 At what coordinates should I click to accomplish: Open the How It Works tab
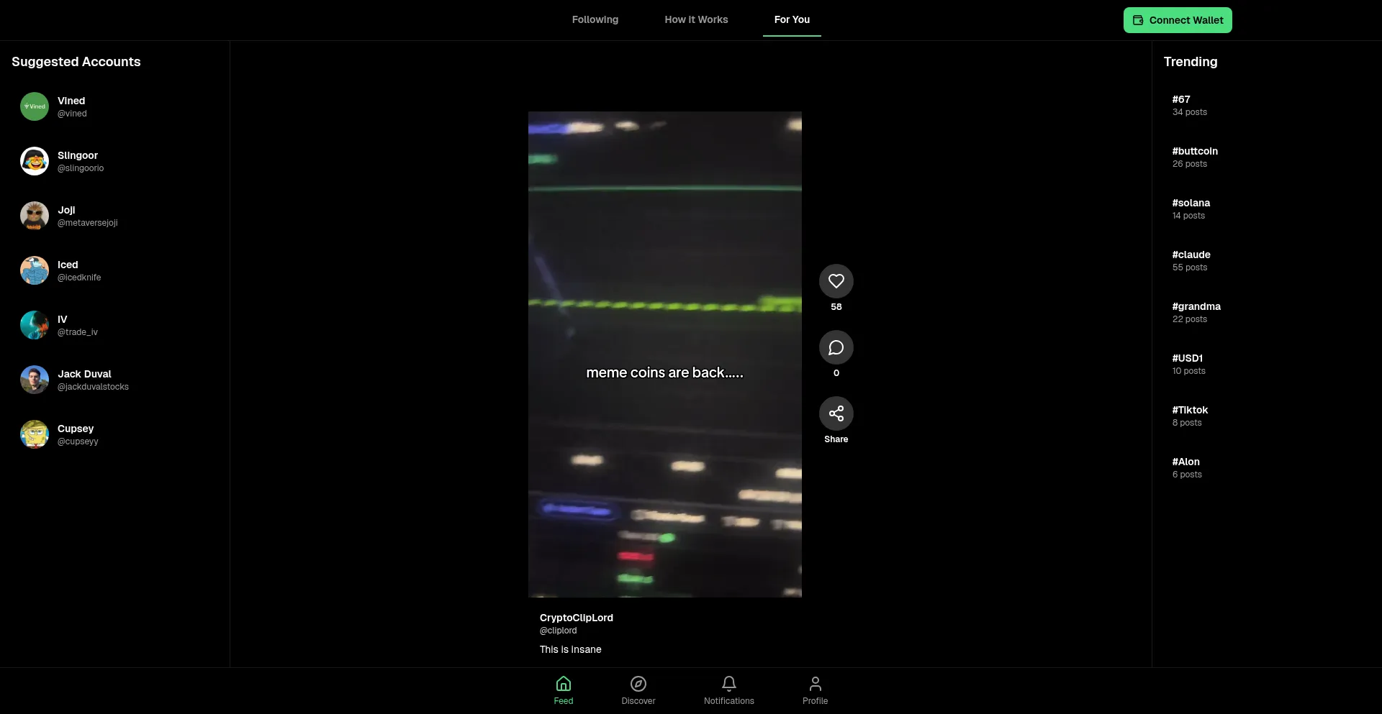(x=696, y=19)
